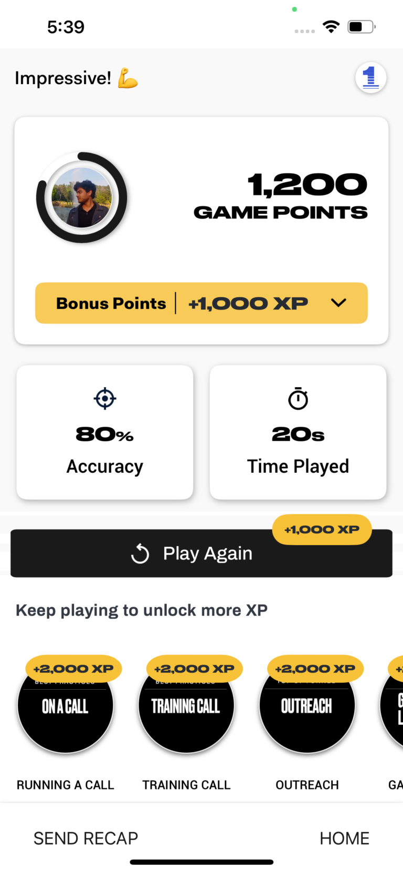Viewport: 403px width, 873px height.
Task: Tap the replay arrow icon
Action: 140,554
